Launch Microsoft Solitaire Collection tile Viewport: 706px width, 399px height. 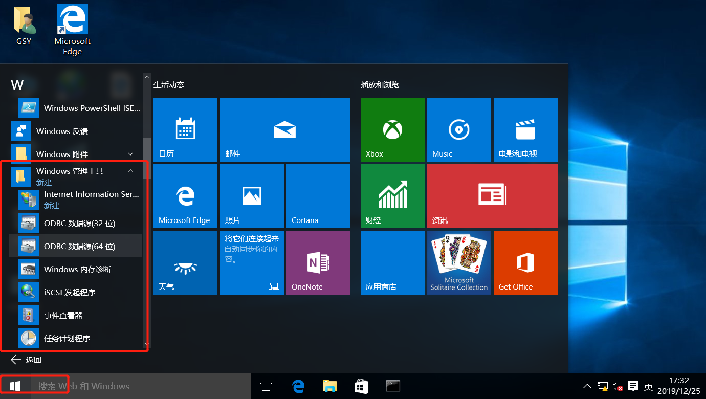459,262
